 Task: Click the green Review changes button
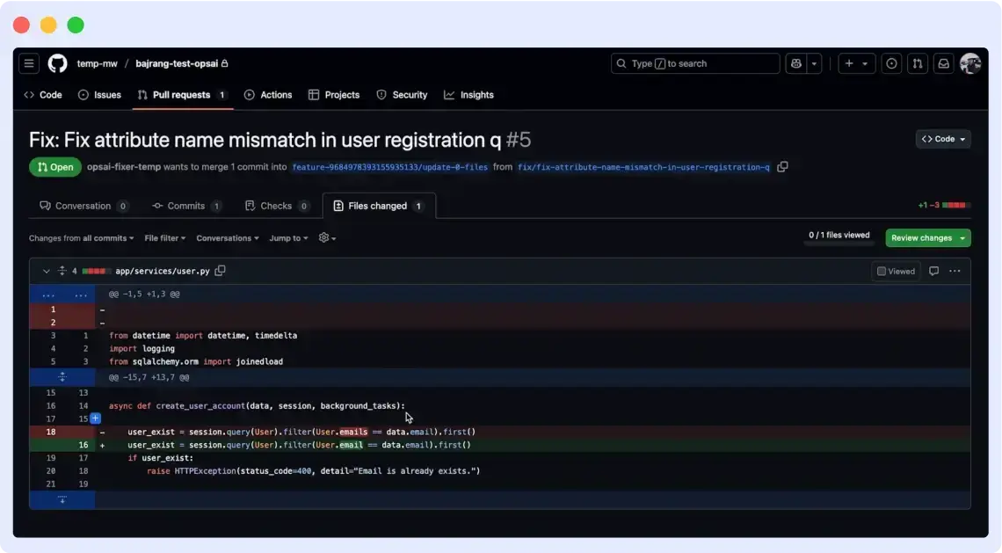(x=927, y=237)
